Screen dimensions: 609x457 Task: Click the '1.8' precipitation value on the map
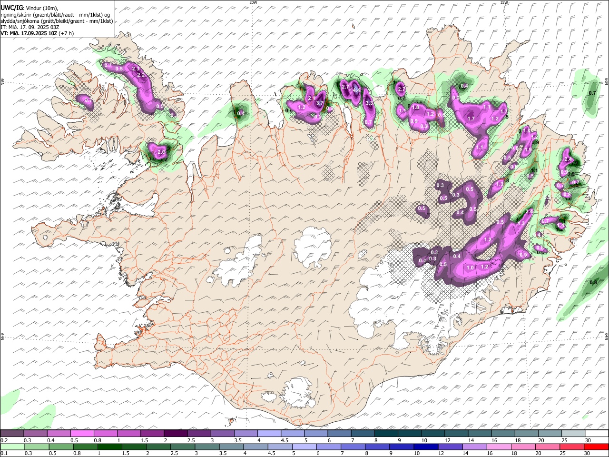point(415,108)
